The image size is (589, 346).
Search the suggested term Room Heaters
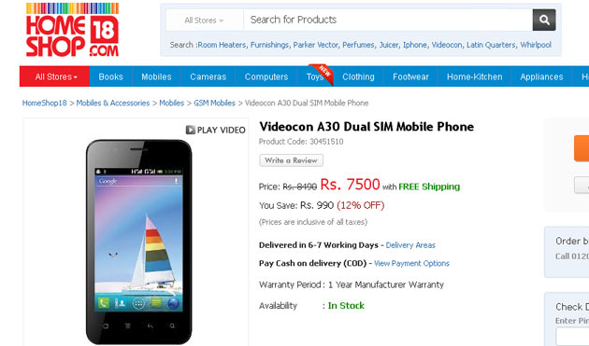(x=222, y=45)
